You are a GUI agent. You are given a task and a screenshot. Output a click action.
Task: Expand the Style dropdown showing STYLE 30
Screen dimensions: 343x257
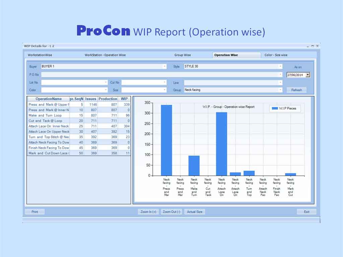280,67
